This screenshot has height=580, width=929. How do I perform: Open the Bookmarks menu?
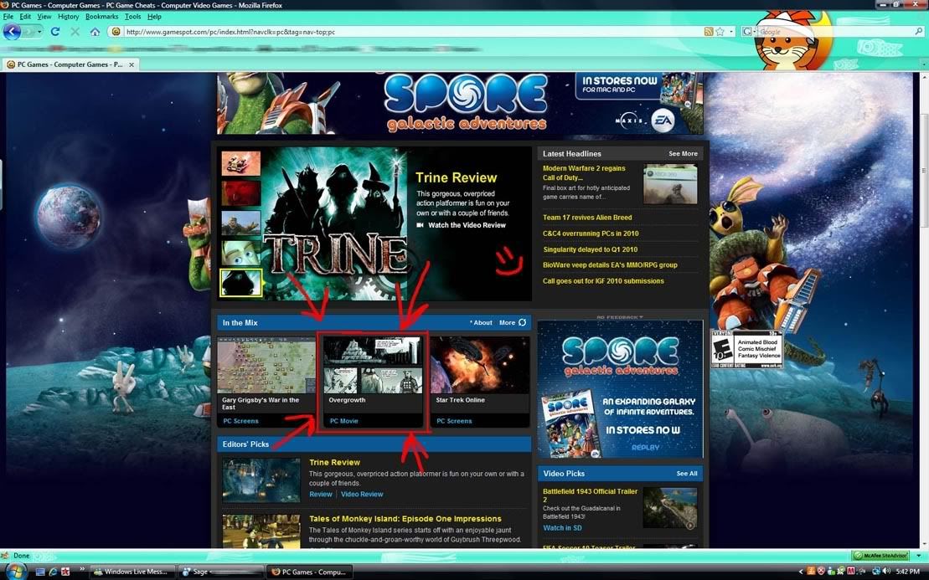pyautogui.click(x=102, y=17)
